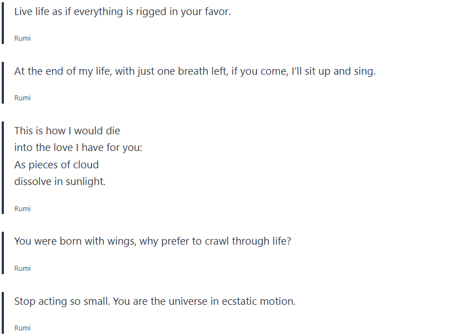The image size is (450, 336).
Task: Click the line "As pieces of cloud"
Action: (x=56, y=165)
